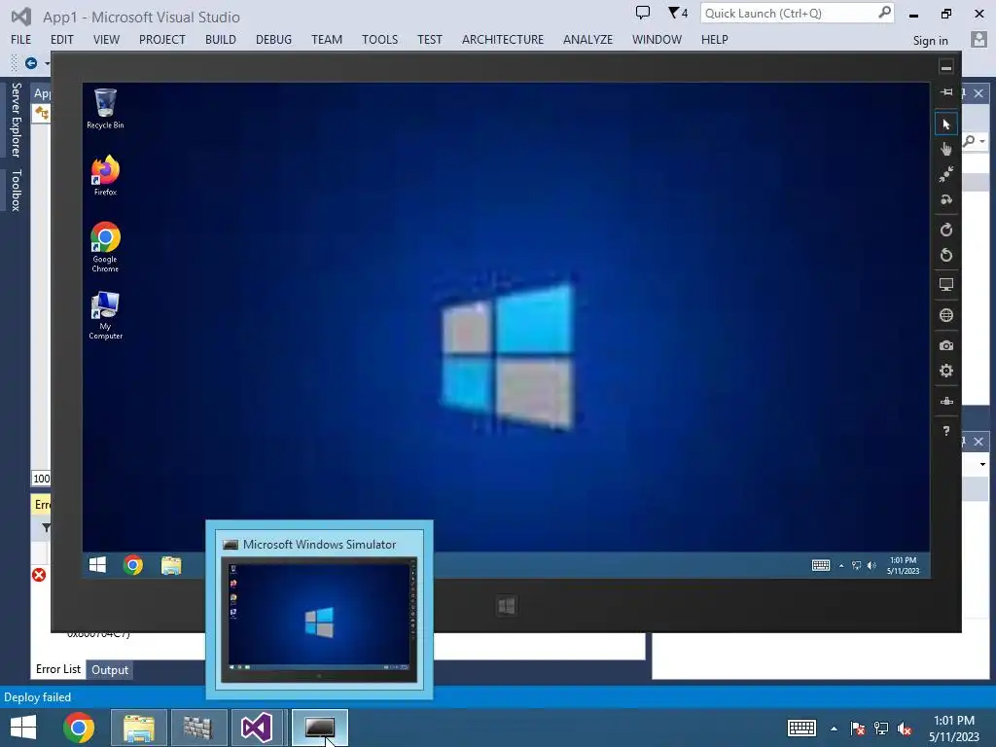
Task: Click network icon in simulator tray
Action: pyautogui.click(x=856, y=565)
